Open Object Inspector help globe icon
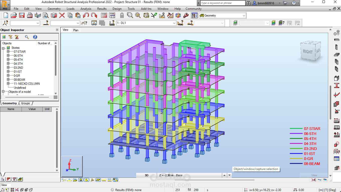 pyautogui.click(x=35, y=37)
